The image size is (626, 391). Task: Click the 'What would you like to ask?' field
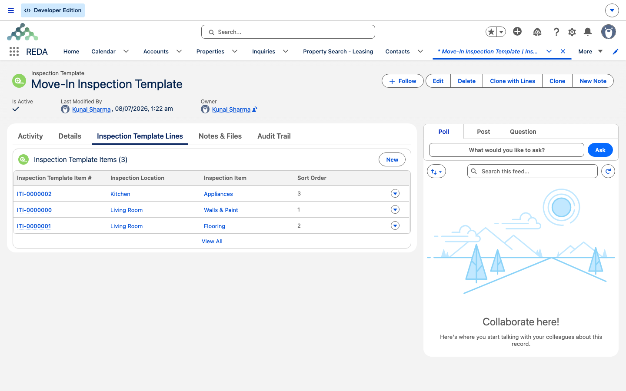coord(506,150)
